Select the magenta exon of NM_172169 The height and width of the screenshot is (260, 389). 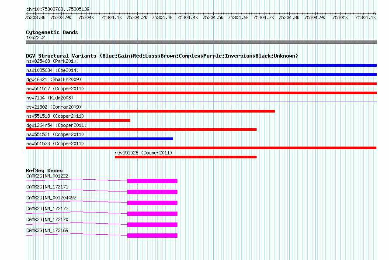(x=153, y=236)
